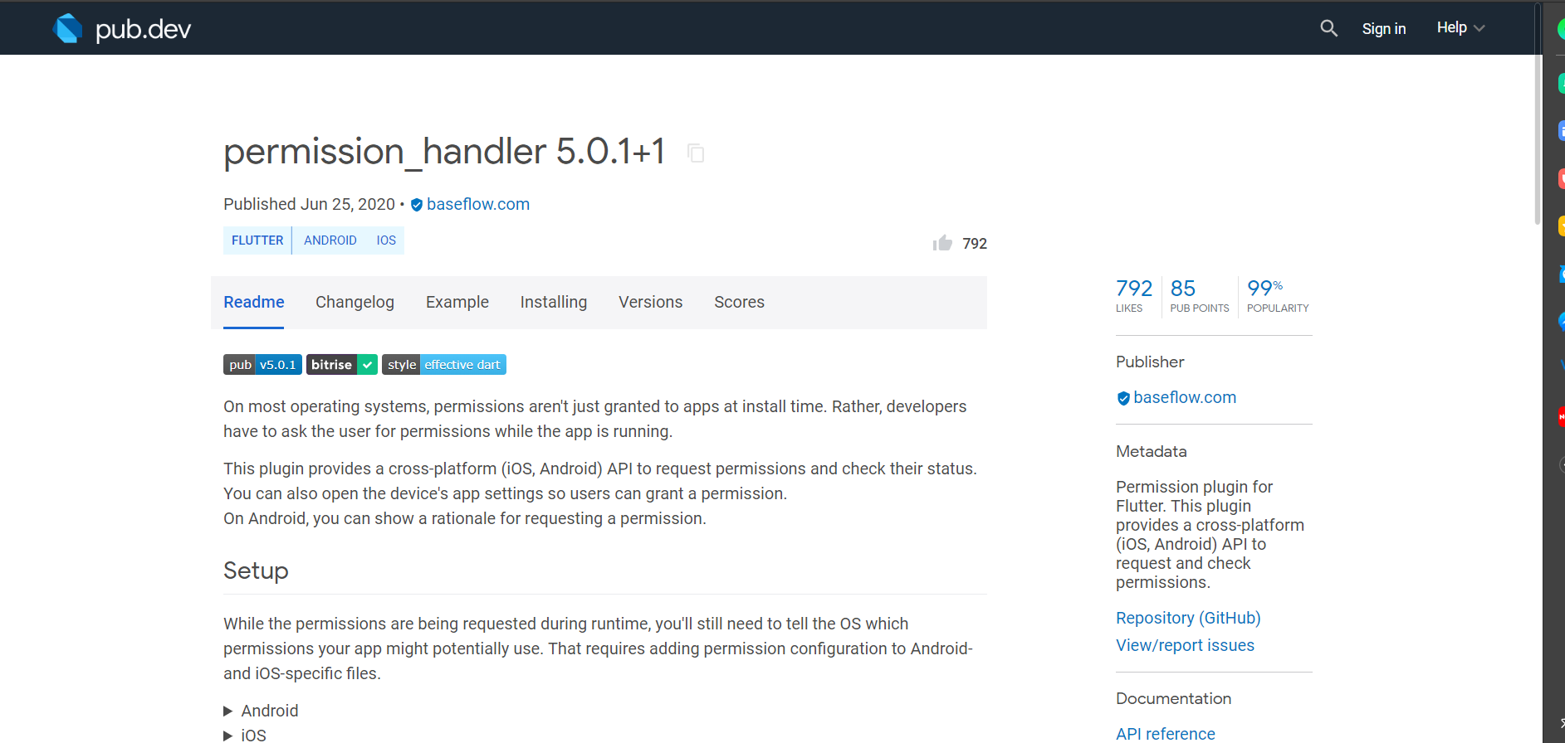1565x743 pixels.
Task: View the Versions tab
Action: pos(651,302)
